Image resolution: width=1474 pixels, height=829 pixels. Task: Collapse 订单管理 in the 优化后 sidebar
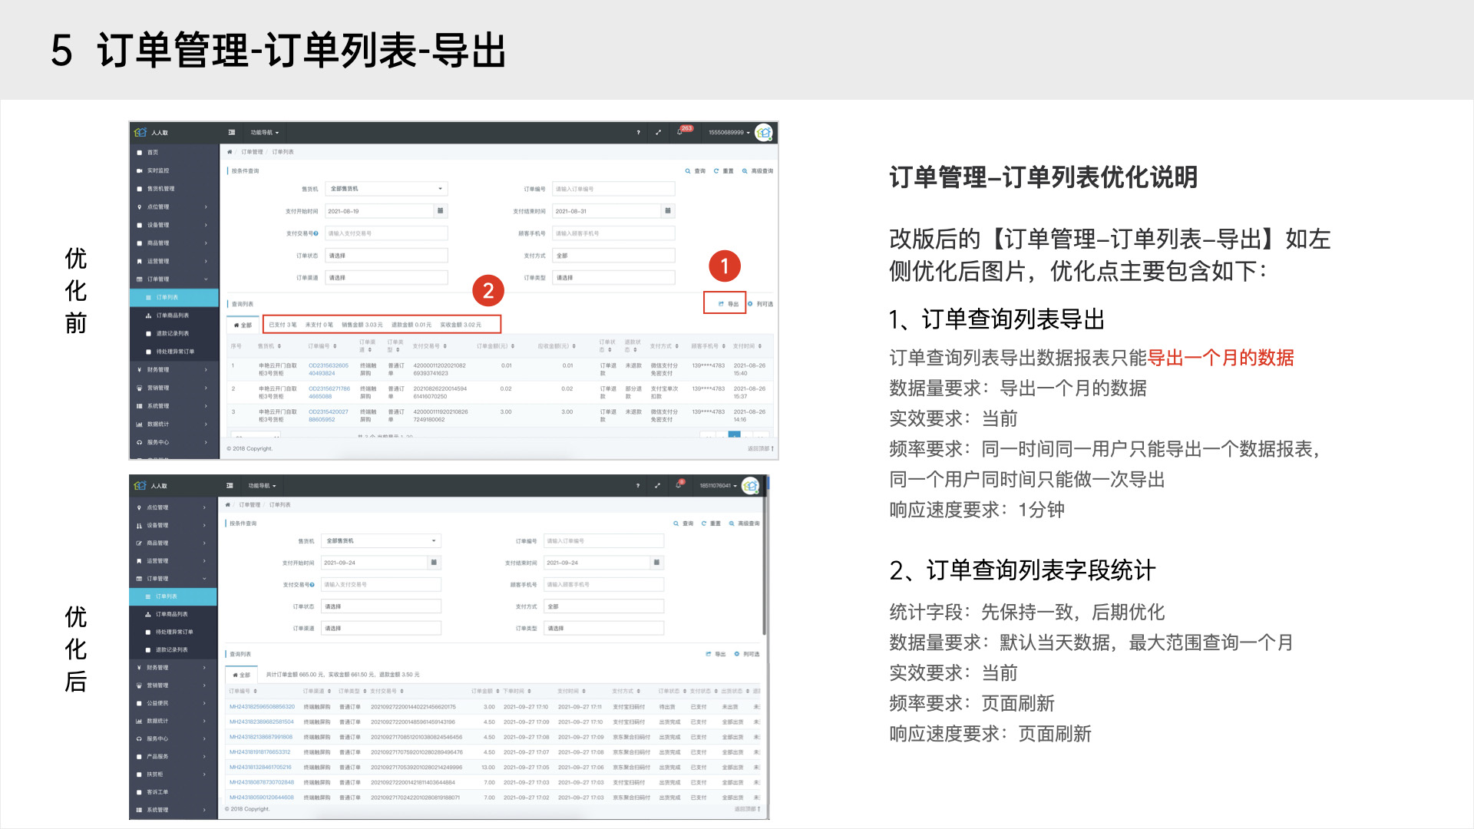174,579
